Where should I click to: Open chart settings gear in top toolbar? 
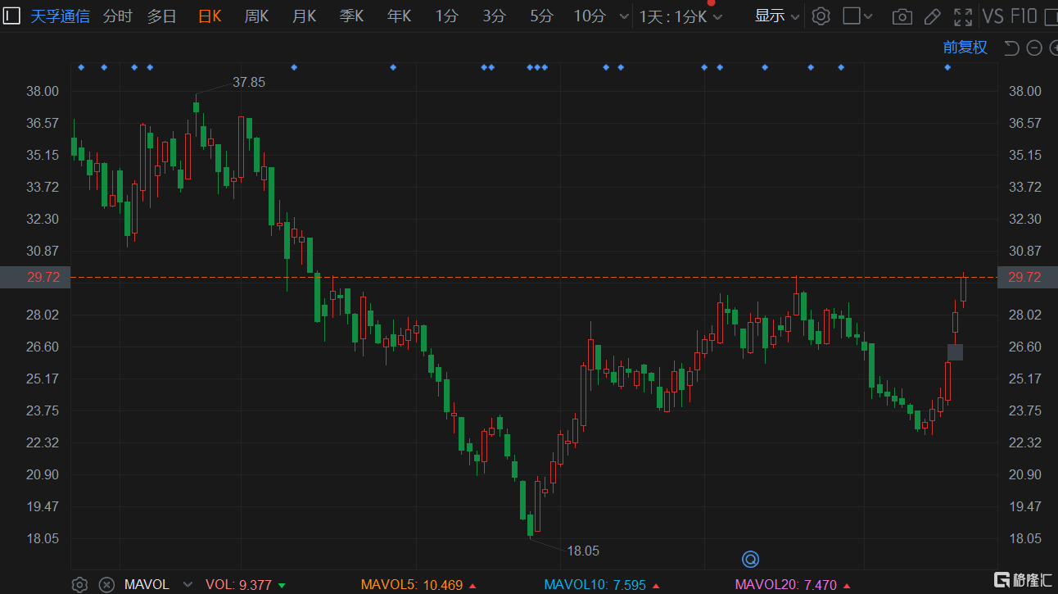821,16
